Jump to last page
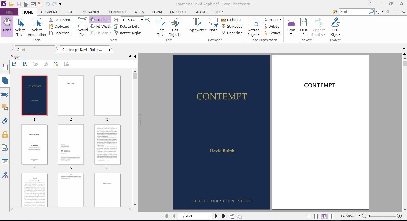 (224, 216)
